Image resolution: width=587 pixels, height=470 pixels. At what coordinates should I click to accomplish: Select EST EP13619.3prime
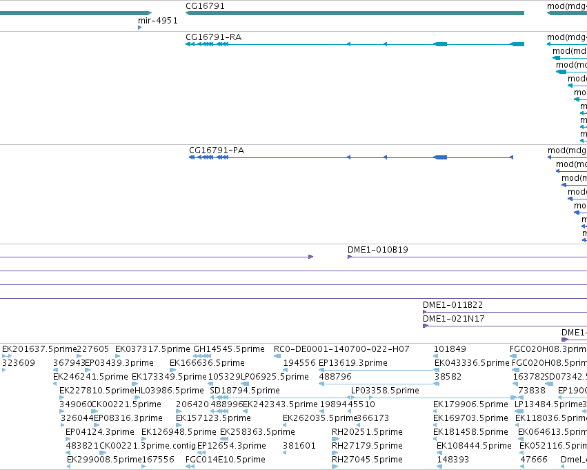pyautogui.click(x=353, y=363)
